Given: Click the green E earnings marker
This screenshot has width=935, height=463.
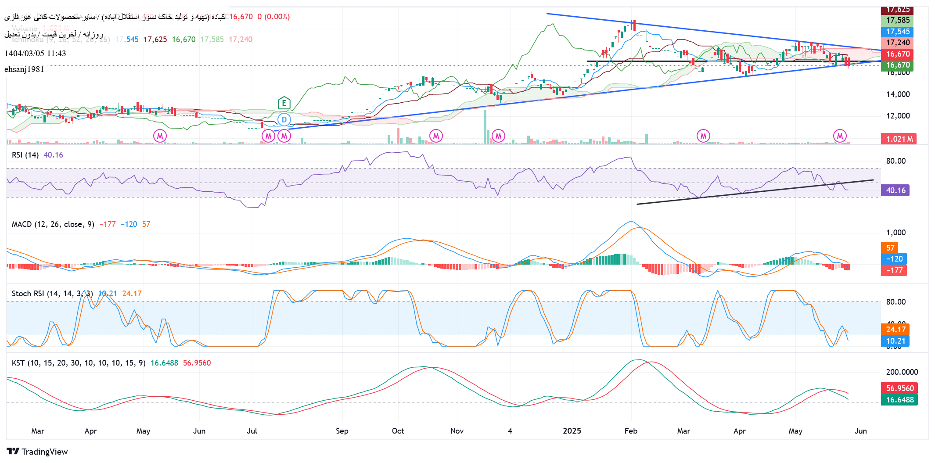Looking at the screenshot, I should (284, 103).
